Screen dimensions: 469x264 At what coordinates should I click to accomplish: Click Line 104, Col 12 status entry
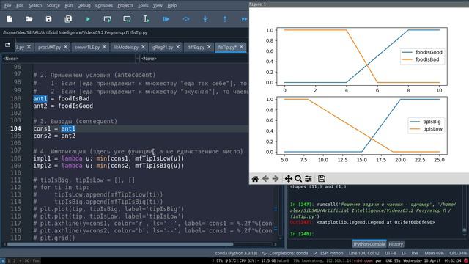click(363, 253)
